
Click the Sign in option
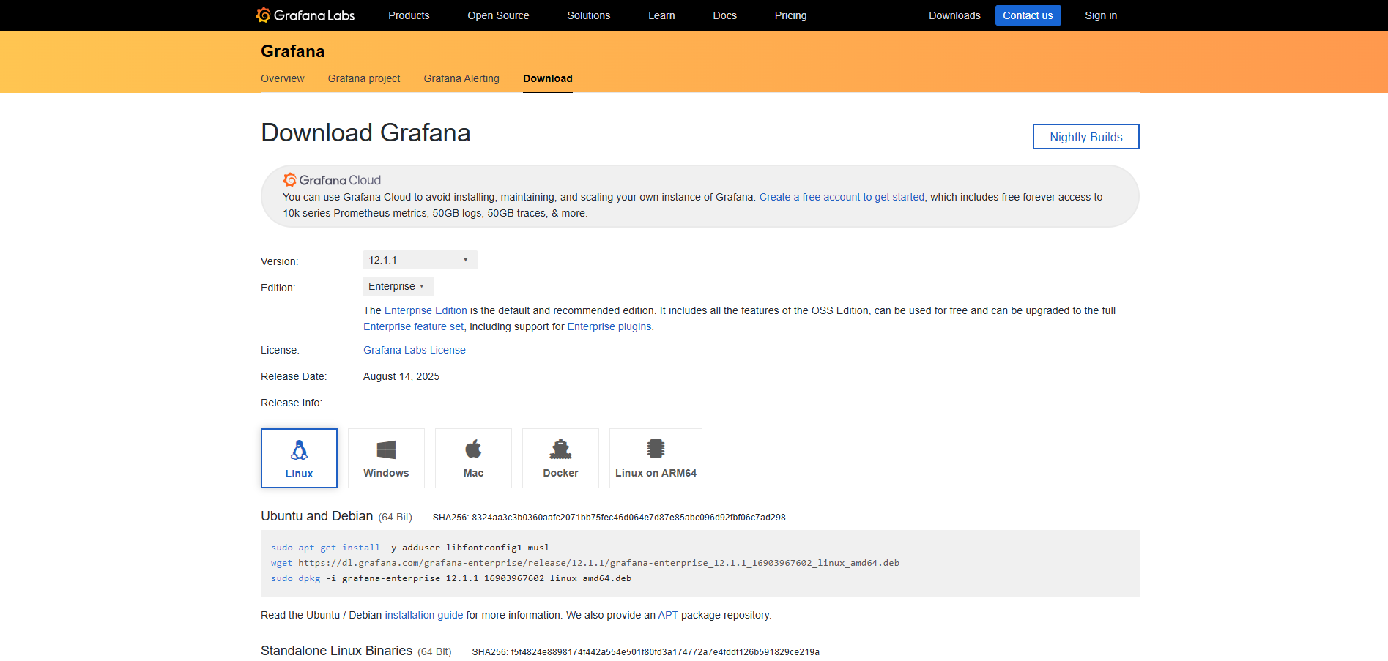click(1100, 15)
